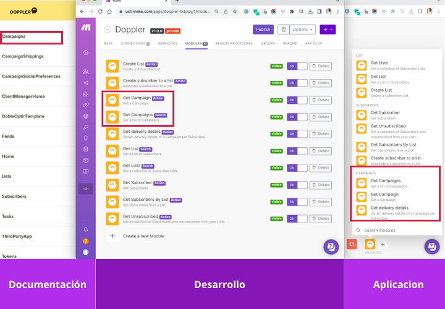445x309 pixels.
Task: Toggle ON switch for Get Lists
Action: point(297,168)
